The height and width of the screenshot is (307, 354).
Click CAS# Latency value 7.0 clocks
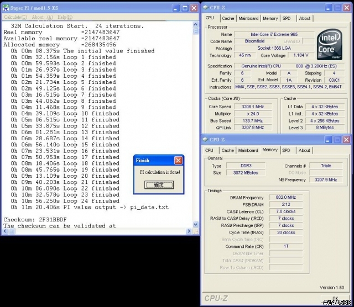pyautogui.click(x=286, y=211)
